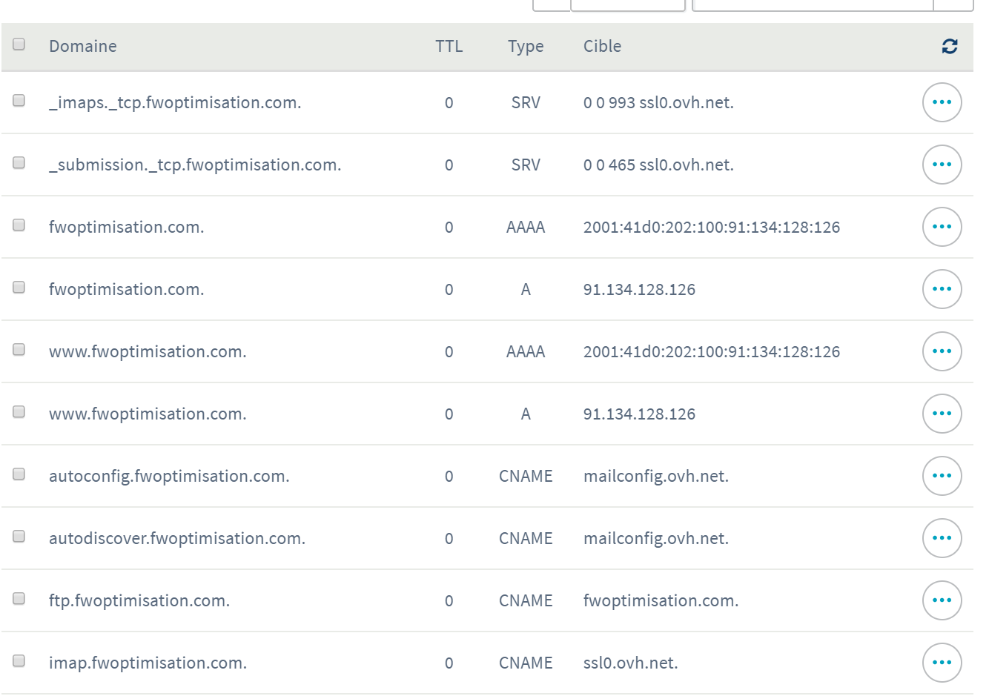The height and width of the screenshot is (696, 989).
Task: Select the www.fwoptimisation.com A record checkbox
Action: point(19,412)
